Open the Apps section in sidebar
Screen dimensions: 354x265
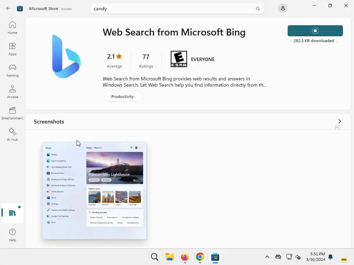(12, 49)
